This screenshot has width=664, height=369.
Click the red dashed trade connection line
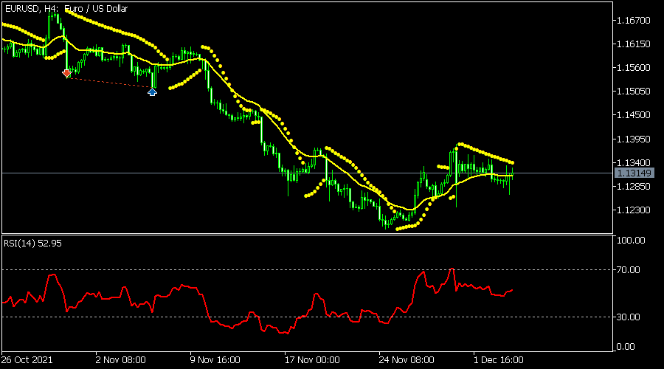tap(109, 83)
